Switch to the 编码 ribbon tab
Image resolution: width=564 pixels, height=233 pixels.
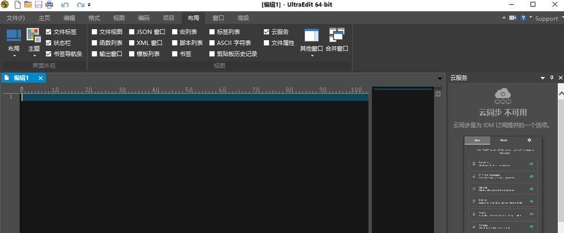tap(144, 18)
